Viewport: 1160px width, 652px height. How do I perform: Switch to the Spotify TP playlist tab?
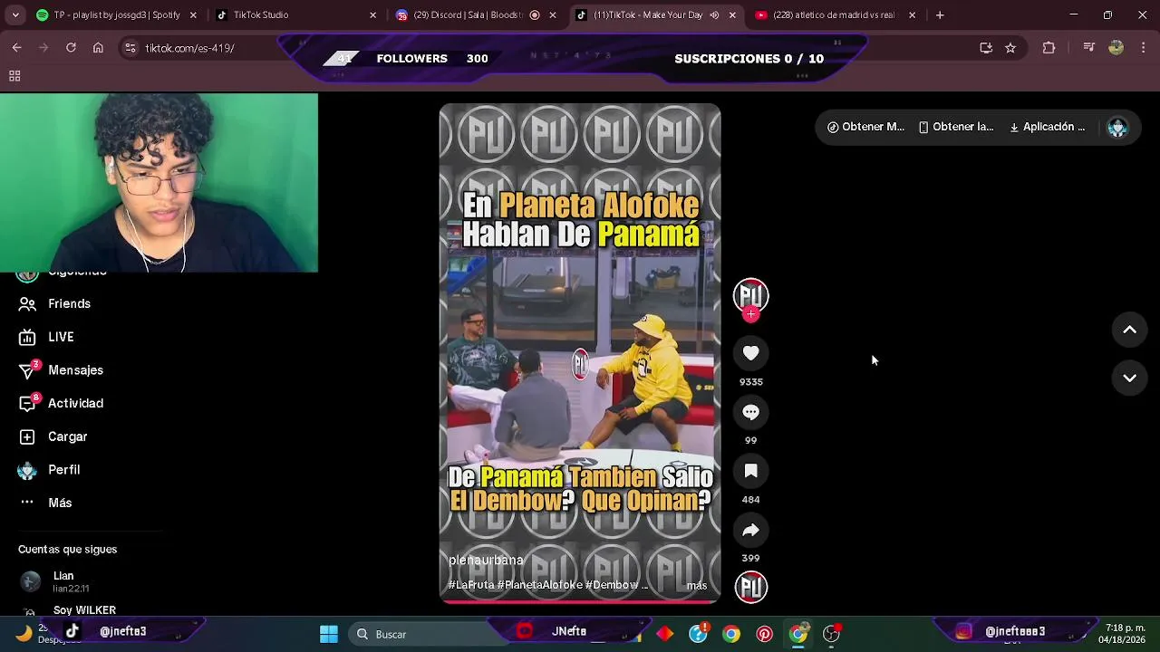click(x=116, y=15)
